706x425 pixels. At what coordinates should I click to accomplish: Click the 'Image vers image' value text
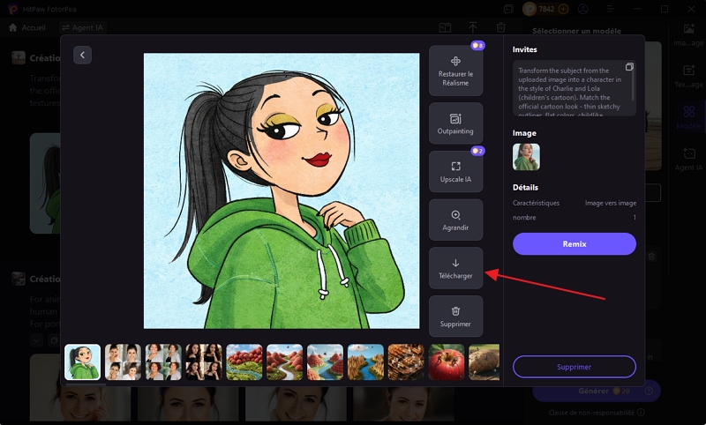click(611, 203)
